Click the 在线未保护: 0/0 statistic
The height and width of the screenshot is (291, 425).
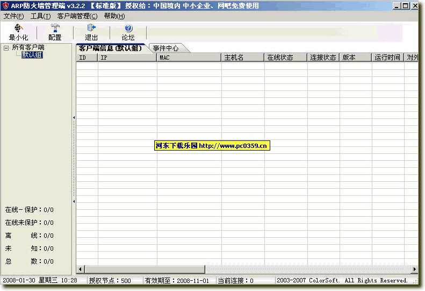[29, 223]
